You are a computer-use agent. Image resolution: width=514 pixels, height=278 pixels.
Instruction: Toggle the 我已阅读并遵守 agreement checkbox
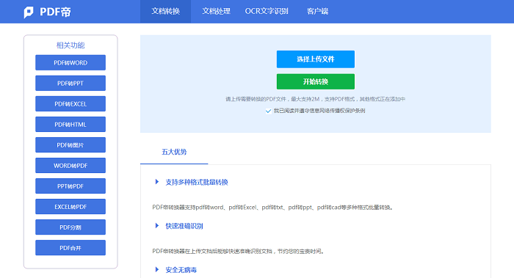tap(268, 111)
